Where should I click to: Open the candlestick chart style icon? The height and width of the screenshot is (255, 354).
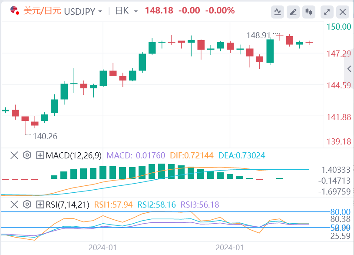[309, 11]
